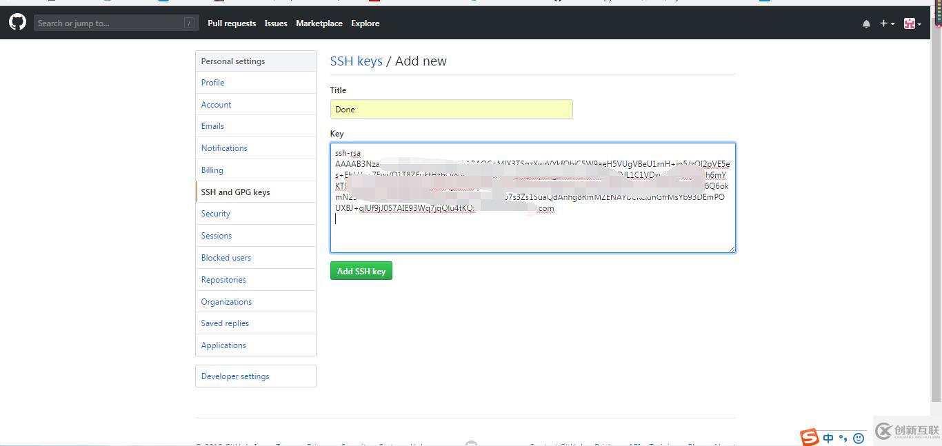942x446 pixels.
Task: Open the notifications bell
Action: tap(866, 23)
